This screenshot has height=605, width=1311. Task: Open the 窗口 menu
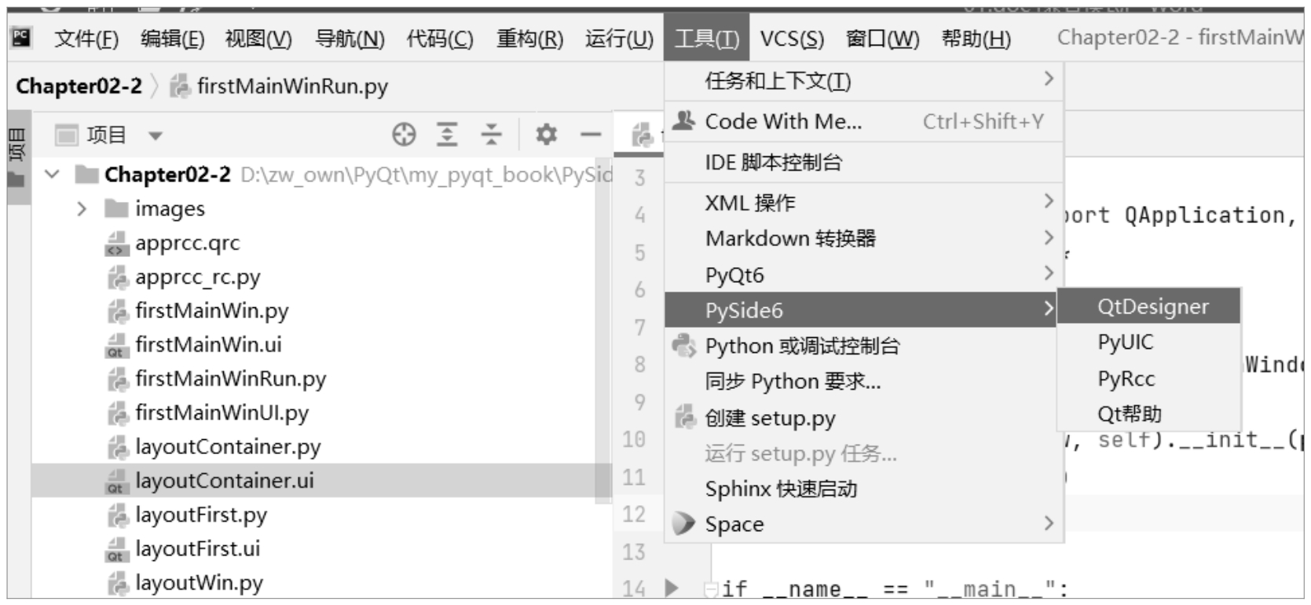pos(883,38)
